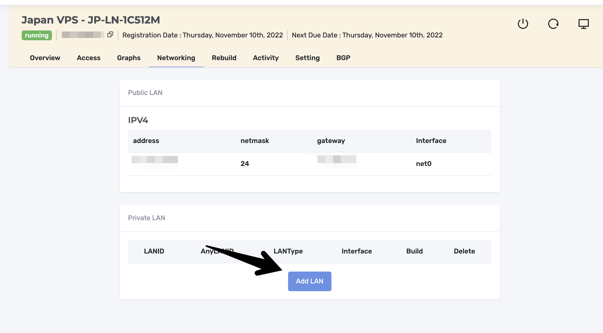
Task: Click the IPV4 heading
Action: point(138,120)
